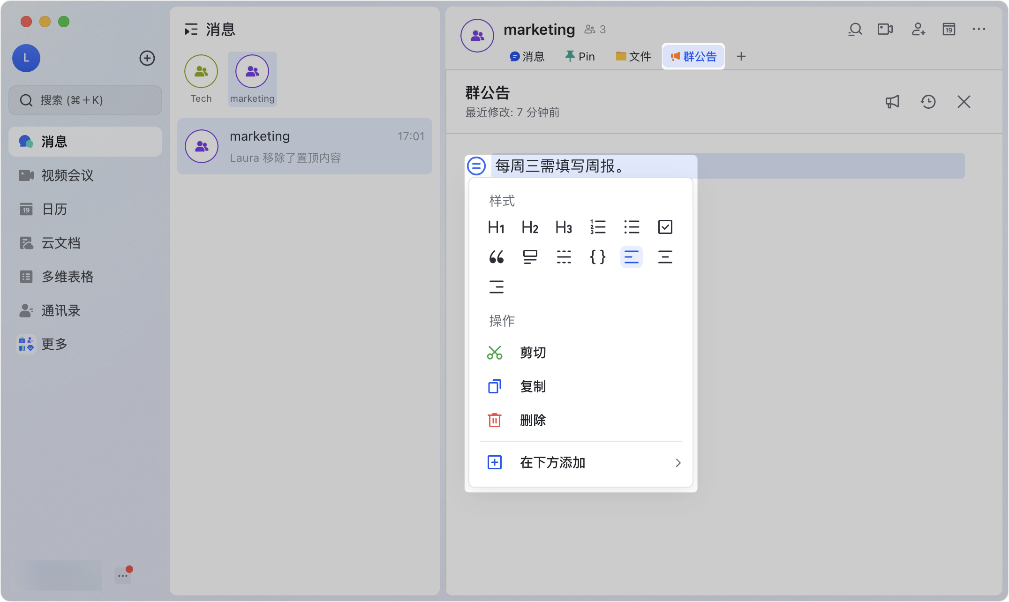Expand the 在下方添加 submenu
1009x602 pixels.
[580, 463]
